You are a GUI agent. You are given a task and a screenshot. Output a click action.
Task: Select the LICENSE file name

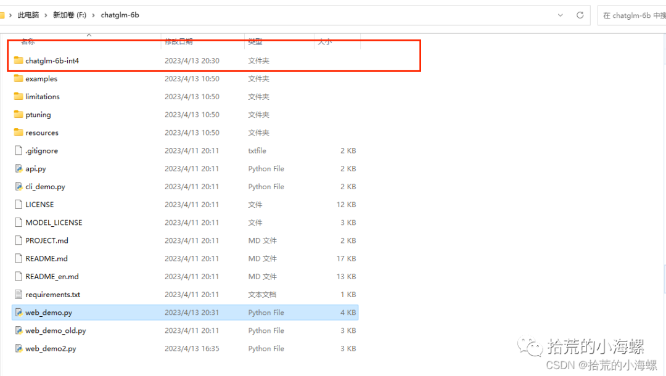tap(39, 205)
